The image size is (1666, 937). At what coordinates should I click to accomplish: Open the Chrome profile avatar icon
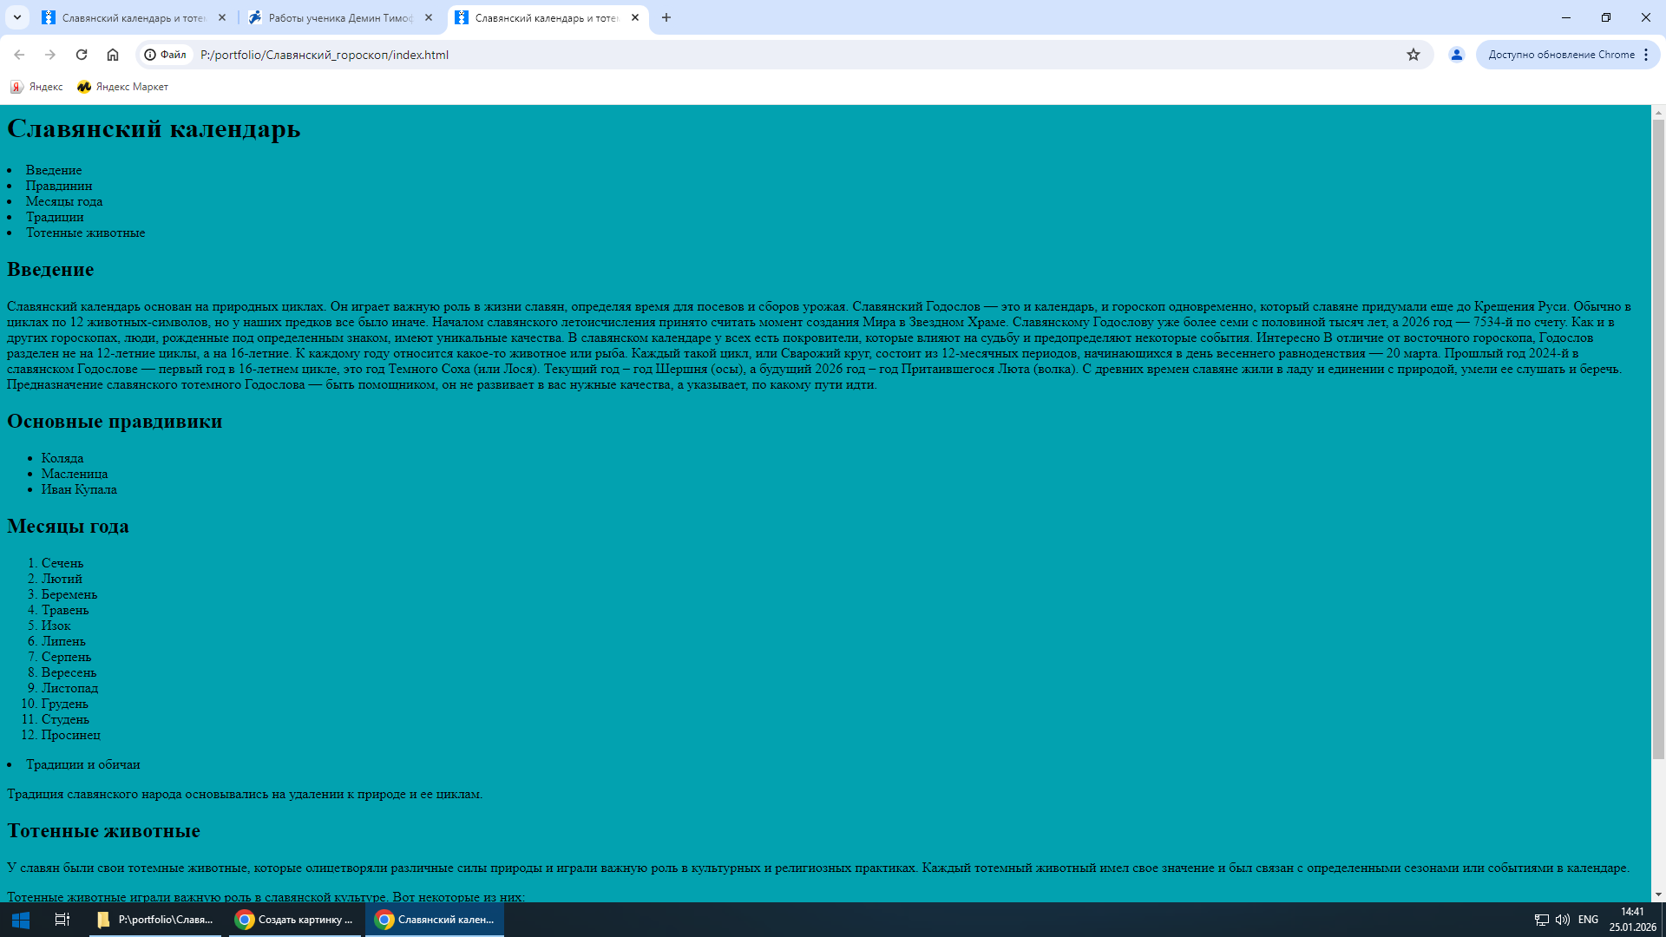[x=1457, y=55]
